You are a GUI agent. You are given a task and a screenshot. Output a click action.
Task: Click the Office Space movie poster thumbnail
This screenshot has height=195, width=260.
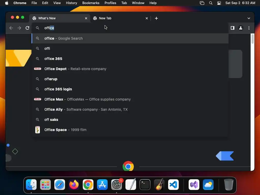[38, 130]
